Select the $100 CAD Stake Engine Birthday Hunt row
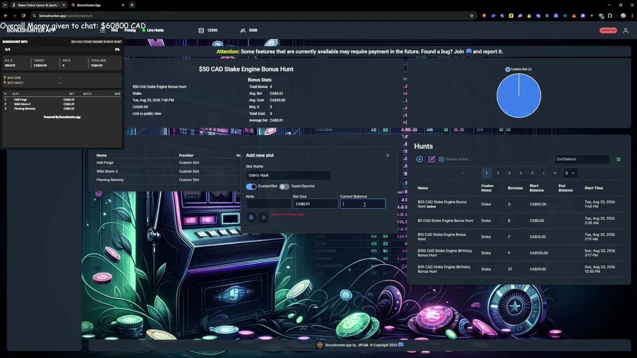 point(518,253)
